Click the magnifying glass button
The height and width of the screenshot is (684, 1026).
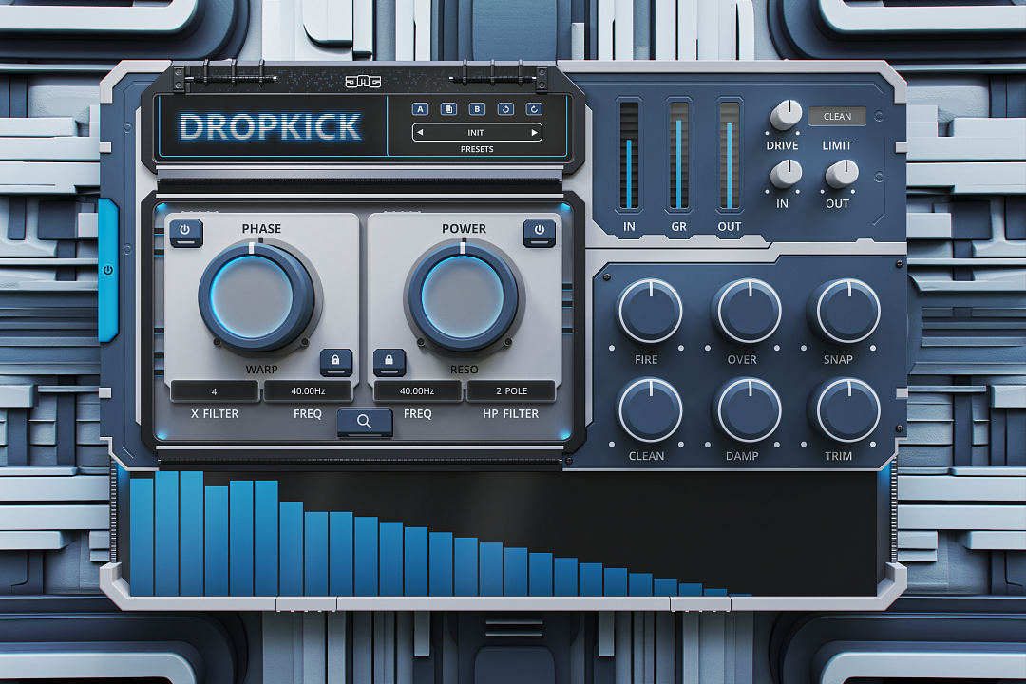pyautogui.click(x=365, y=422)
